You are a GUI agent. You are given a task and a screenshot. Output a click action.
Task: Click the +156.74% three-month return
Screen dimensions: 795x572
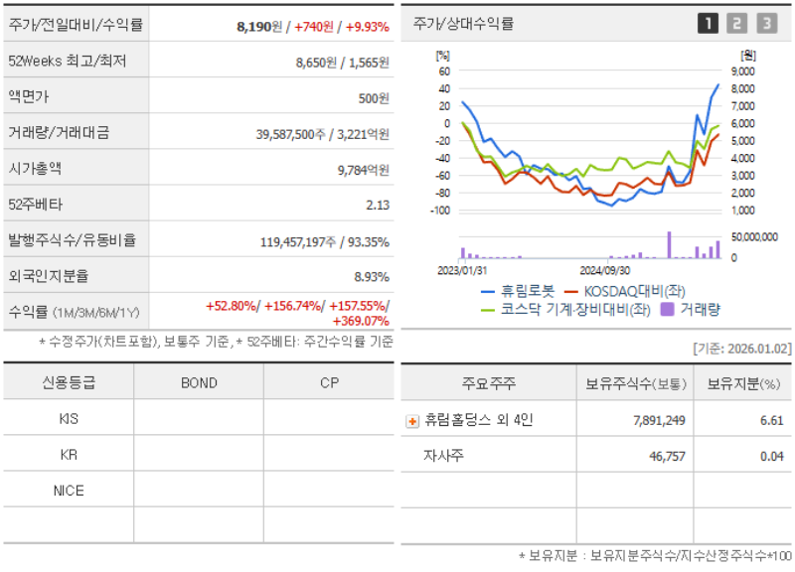click(x=292, y=306)
